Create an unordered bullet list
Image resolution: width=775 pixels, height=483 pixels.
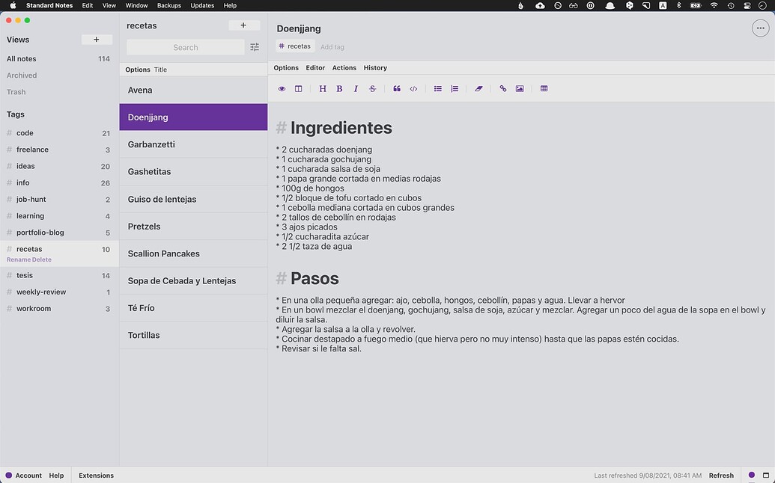[x=438, y=89]
